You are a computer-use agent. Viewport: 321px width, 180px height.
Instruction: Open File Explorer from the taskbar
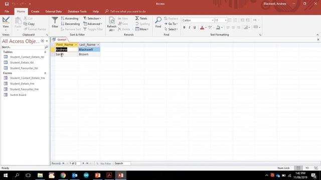(40, 175)
